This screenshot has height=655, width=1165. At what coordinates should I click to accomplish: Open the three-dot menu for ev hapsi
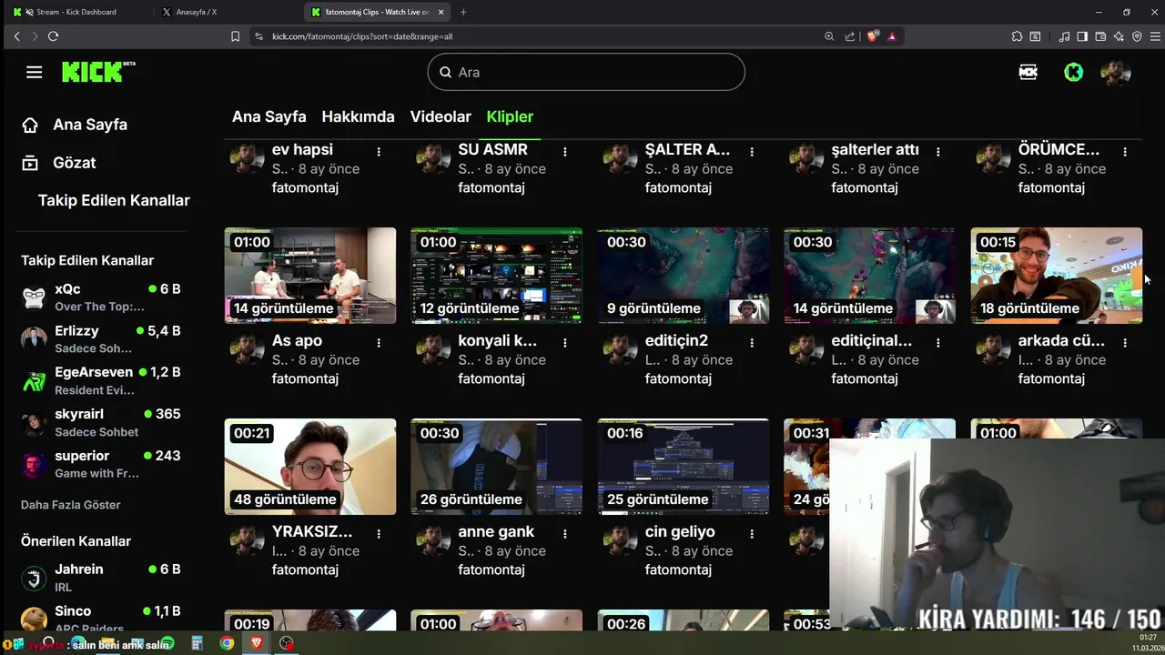(x=379, y=152)
